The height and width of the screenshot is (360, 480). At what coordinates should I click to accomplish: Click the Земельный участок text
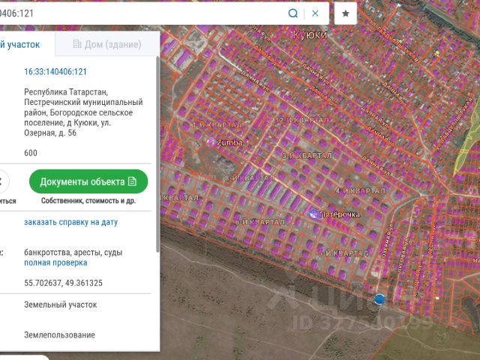click(x=61, y=304)
